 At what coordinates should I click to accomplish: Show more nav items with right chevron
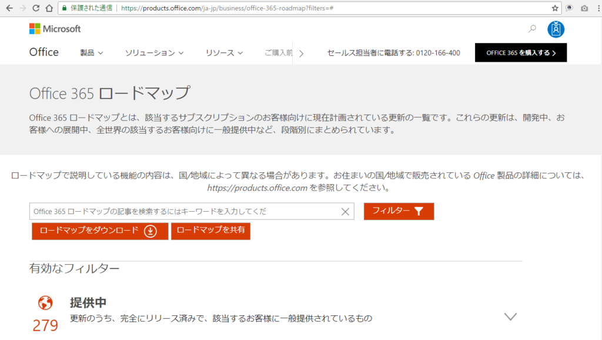[302, 54]
